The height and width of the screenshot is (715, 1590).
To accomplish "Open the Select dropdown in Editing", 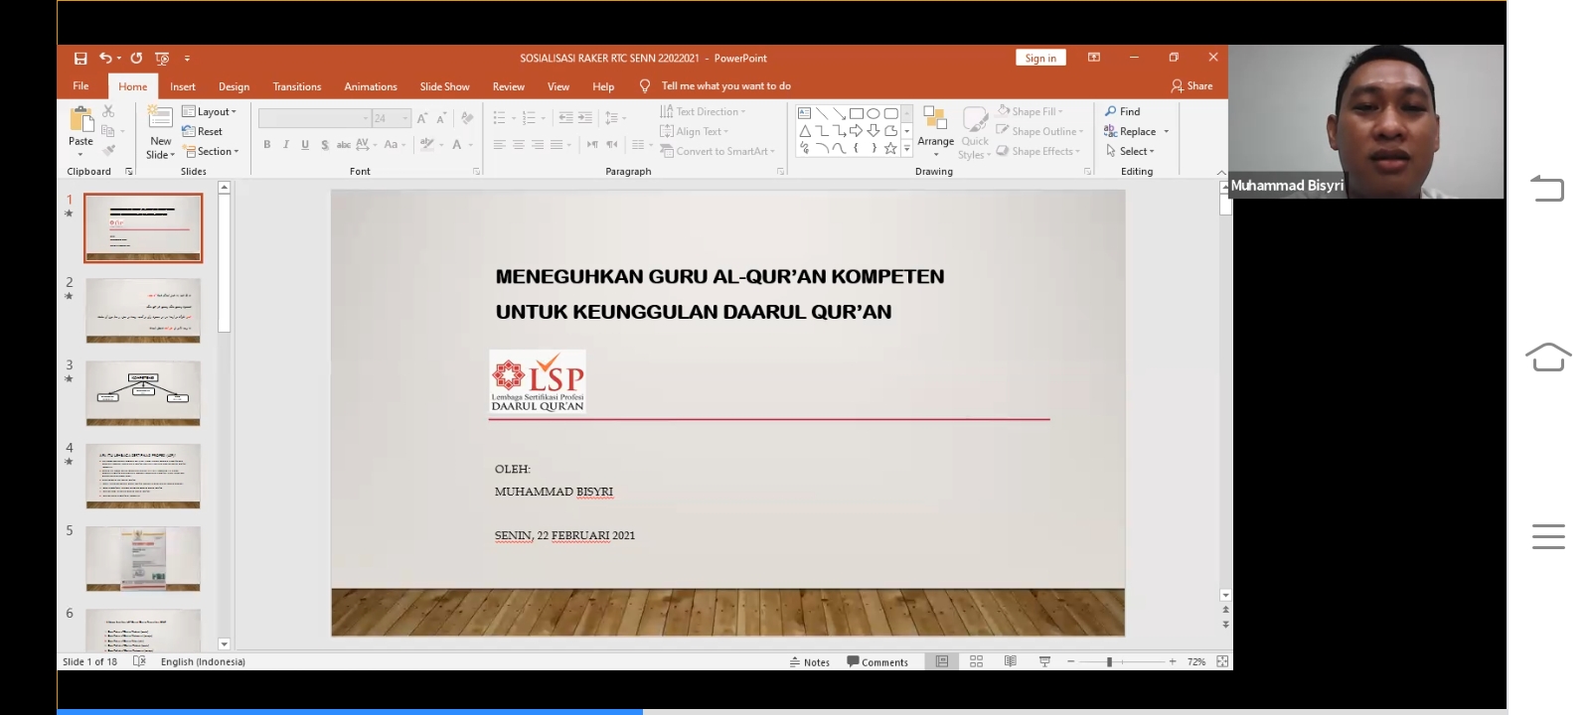I will click(x=1130, y=151).
